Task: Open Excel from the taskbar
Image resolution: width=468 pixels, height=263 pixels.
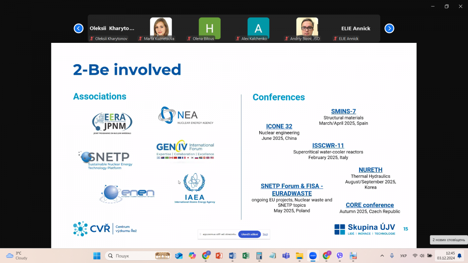Action: [246, 256]
